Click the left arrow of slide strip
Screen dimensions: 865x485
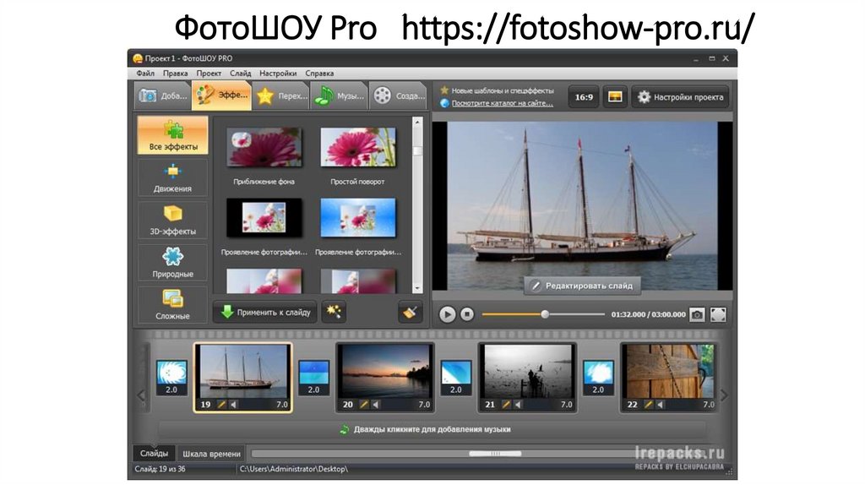(x=141, y=395)
